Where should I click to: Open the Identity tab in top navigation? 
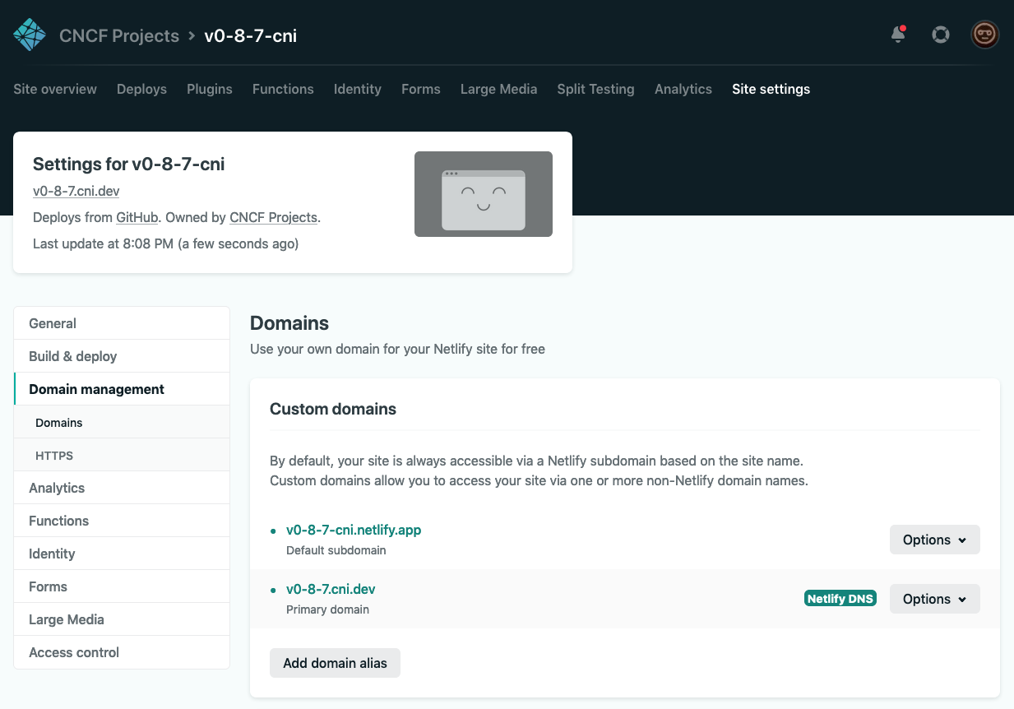coord(358,89)
